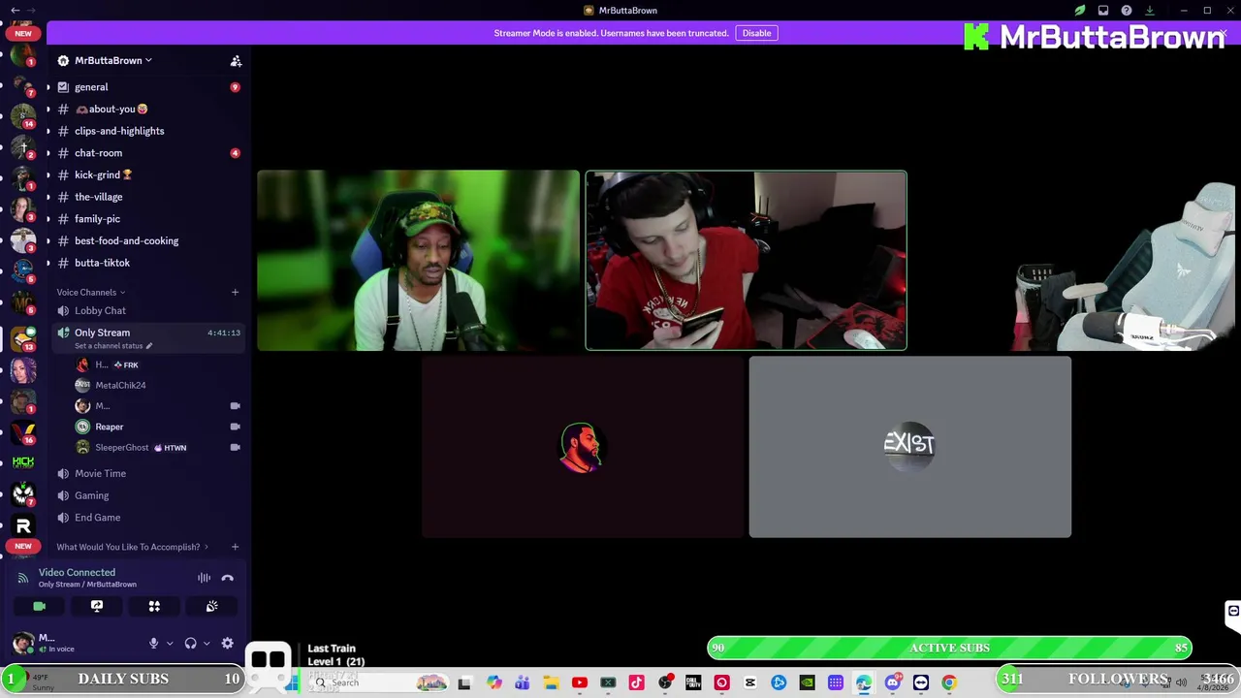1241x698 pixels.
Task: Open TikTok from the taskbar
Action: click(x=636, y=683)
